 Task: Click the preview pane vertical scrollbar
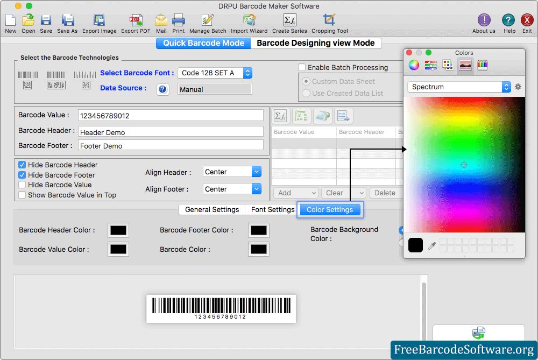click(424, 312)
